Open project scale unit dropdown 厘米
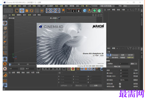This screenshot has height=102, width=149. [x=134, y=64]
